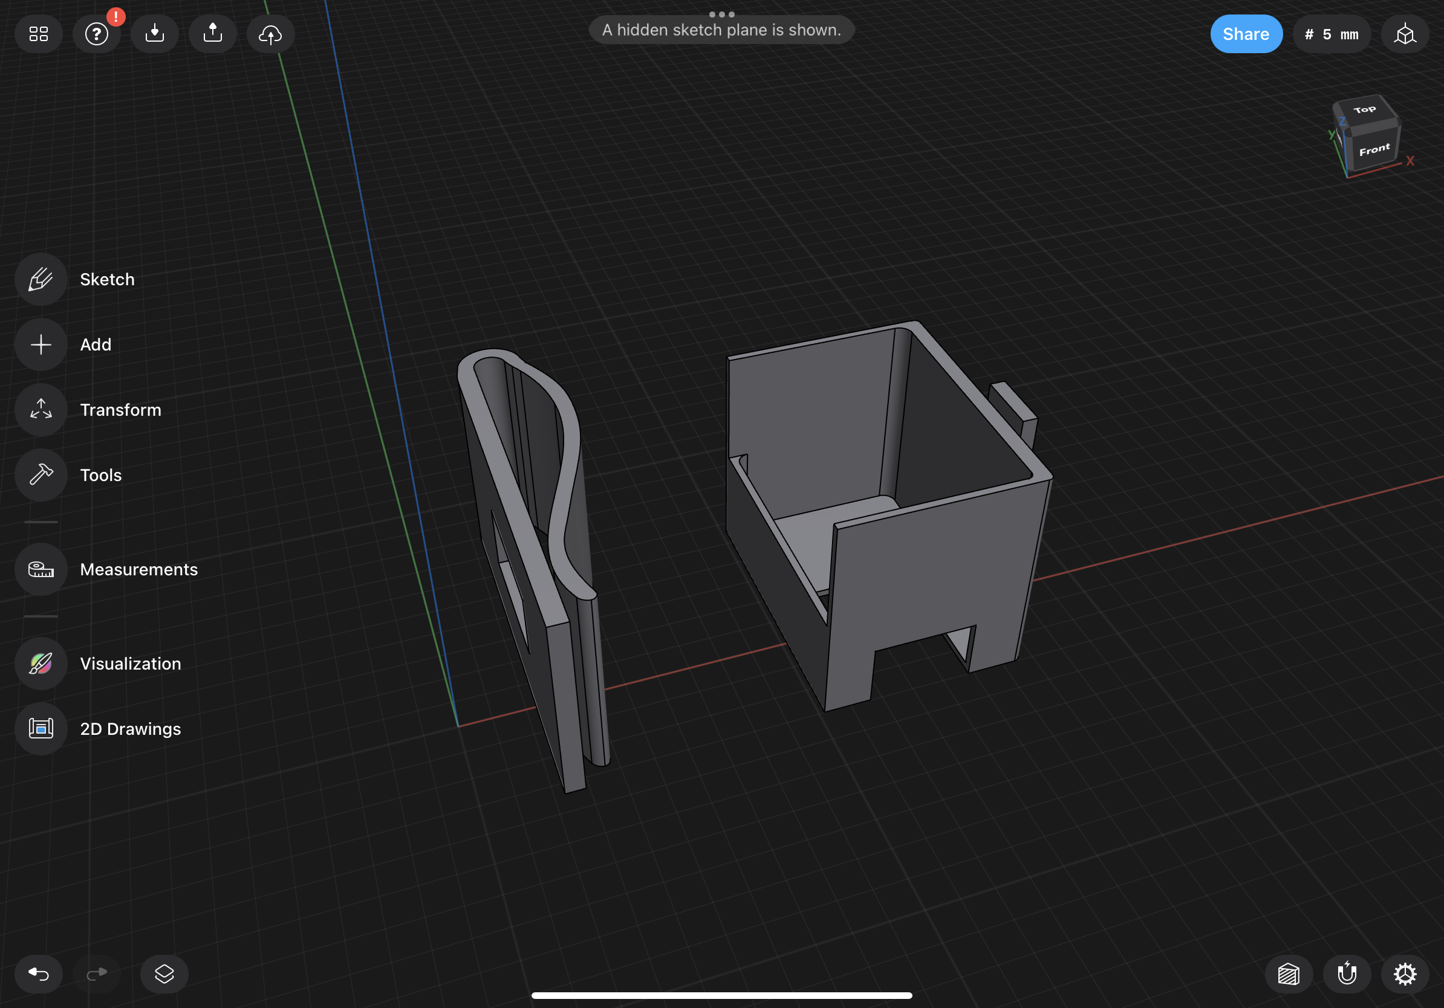Expand the grid size 5 mm setting
This screenshot has height=1008, width=1444.
(x=1332, y=34)
